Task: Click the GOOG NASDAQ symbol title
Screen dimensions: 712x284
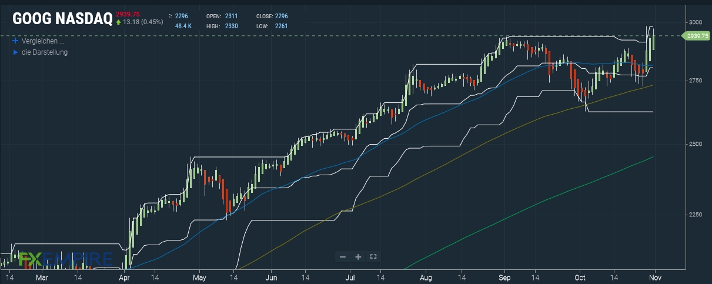Action: tap(62, 19)
